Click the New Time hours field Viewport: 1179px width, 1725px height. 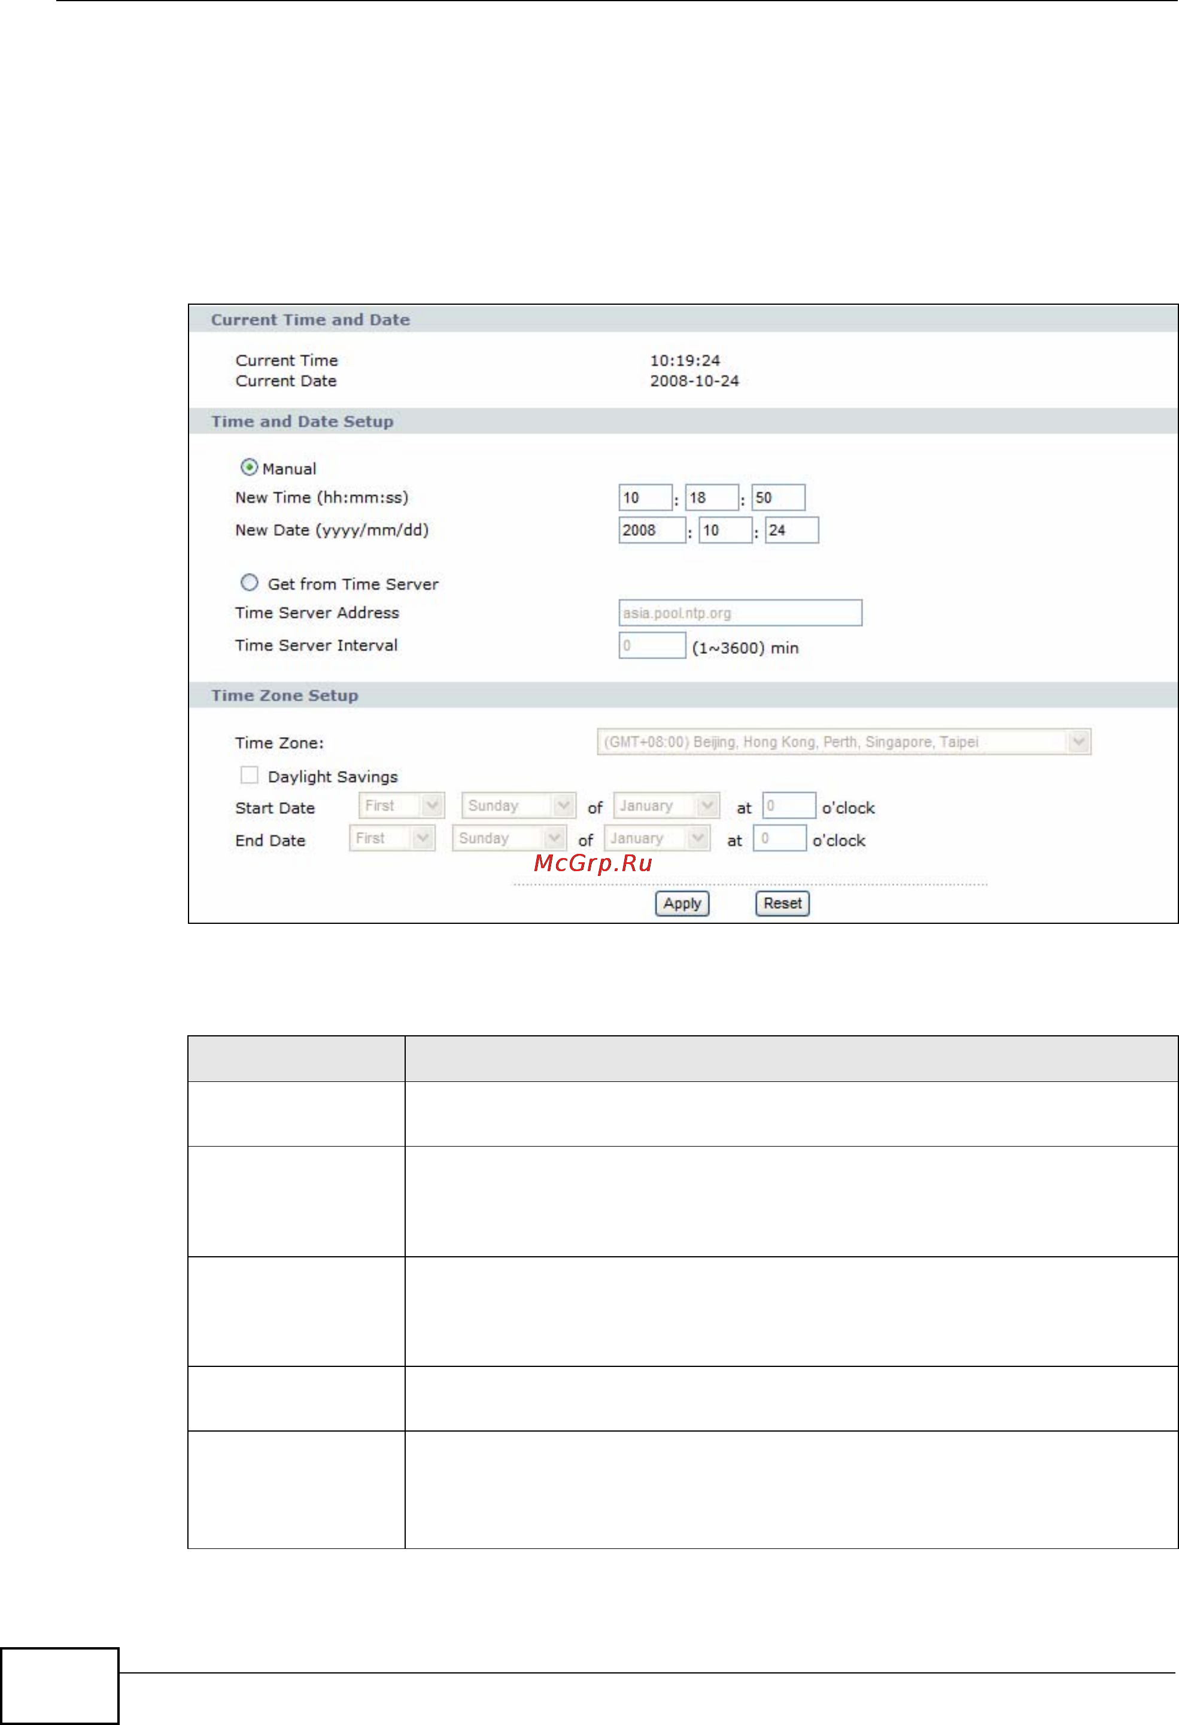646,498
